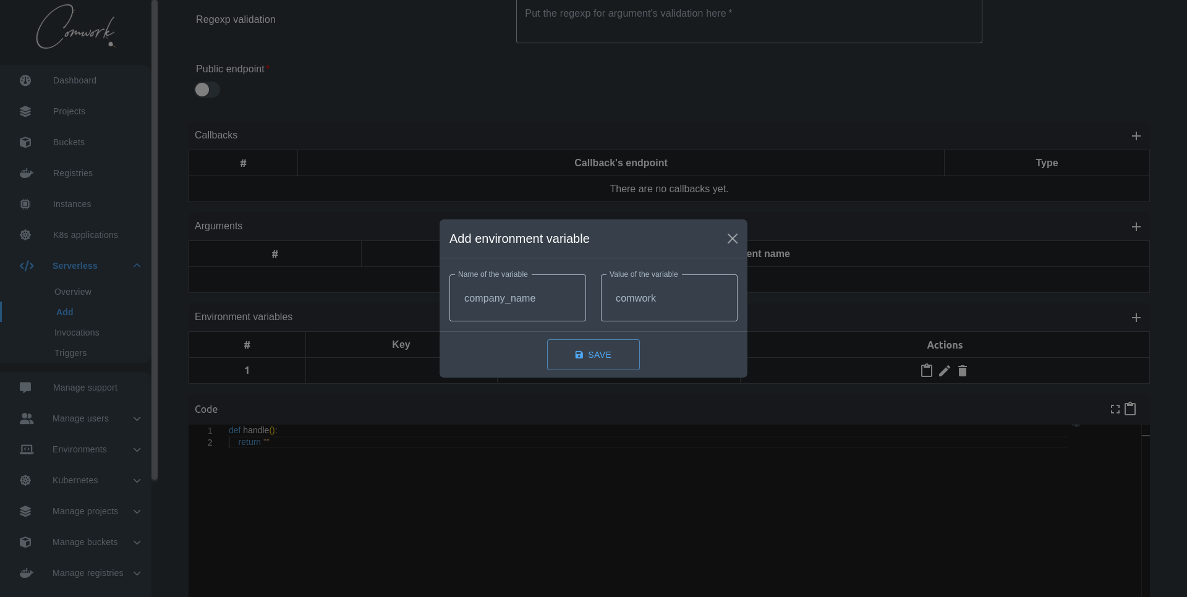Expand the Kubernetes submenu chevron

coord(137,480)
